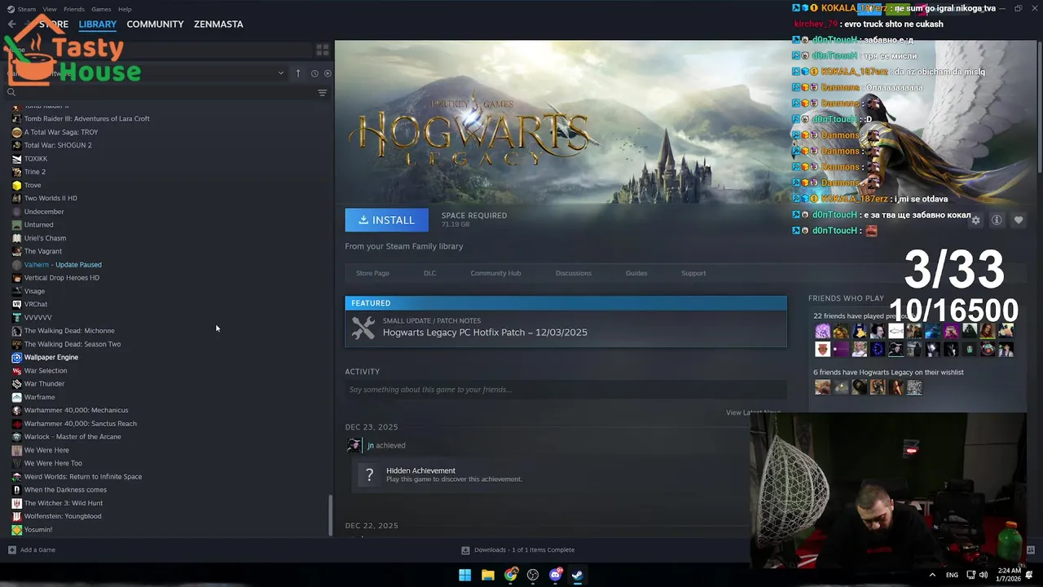
Task: Install Hogwarts Legacy
Action: coord(386,220)
